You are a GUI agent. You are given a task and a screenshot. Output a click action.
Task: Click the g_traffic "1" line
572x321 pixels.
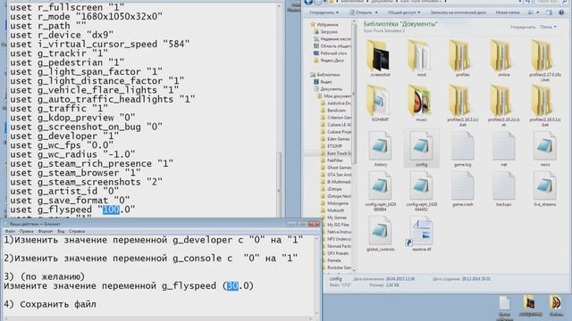[x=59, y=109]
